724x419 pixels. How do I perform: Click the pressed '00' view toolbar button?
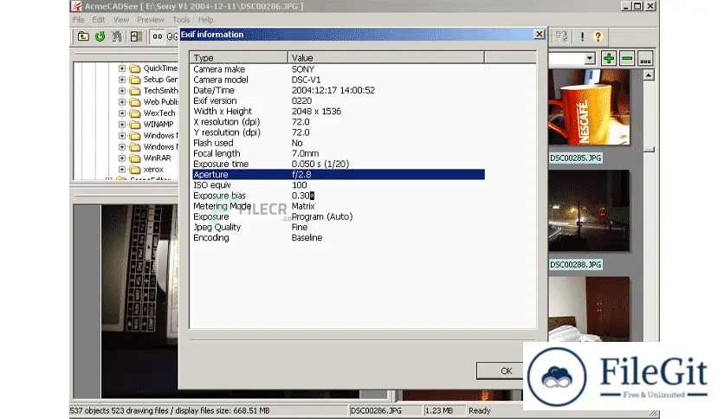click(x=158, y=36)
